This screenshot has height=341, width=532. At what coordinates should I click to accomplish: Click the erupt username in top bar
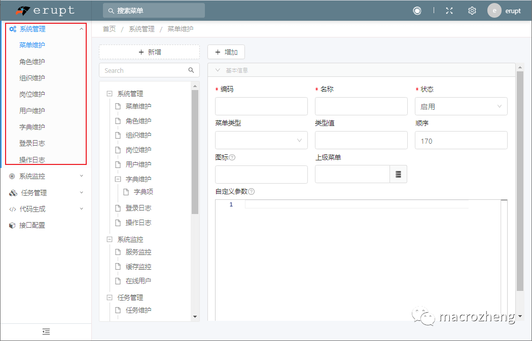click(x=513, y=11)
